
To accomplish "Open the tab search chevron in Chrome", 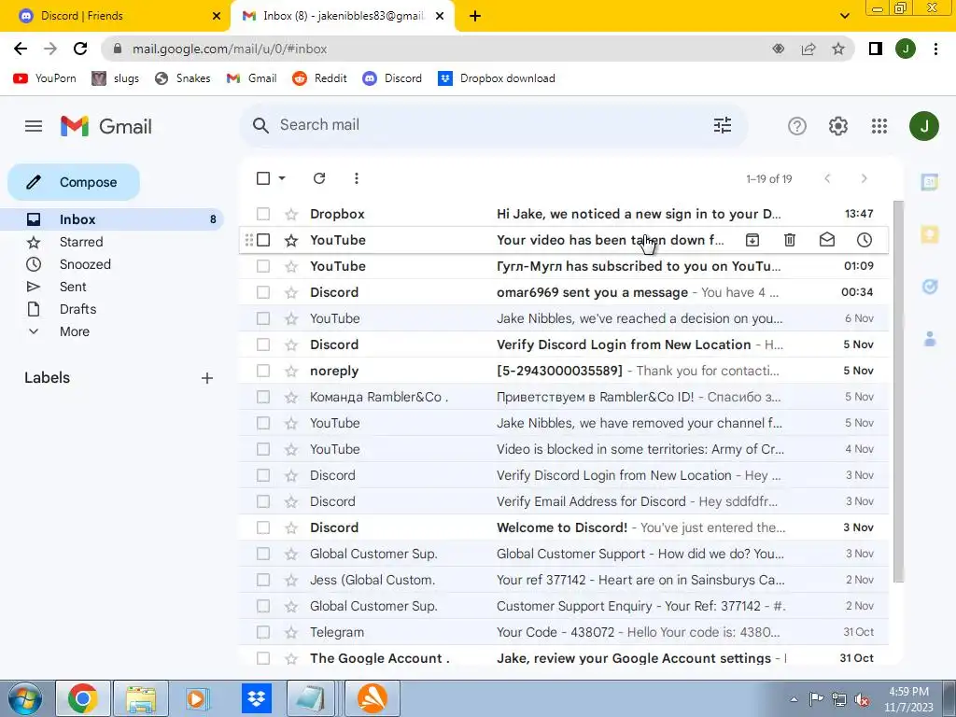I will [x=844, y=16].
